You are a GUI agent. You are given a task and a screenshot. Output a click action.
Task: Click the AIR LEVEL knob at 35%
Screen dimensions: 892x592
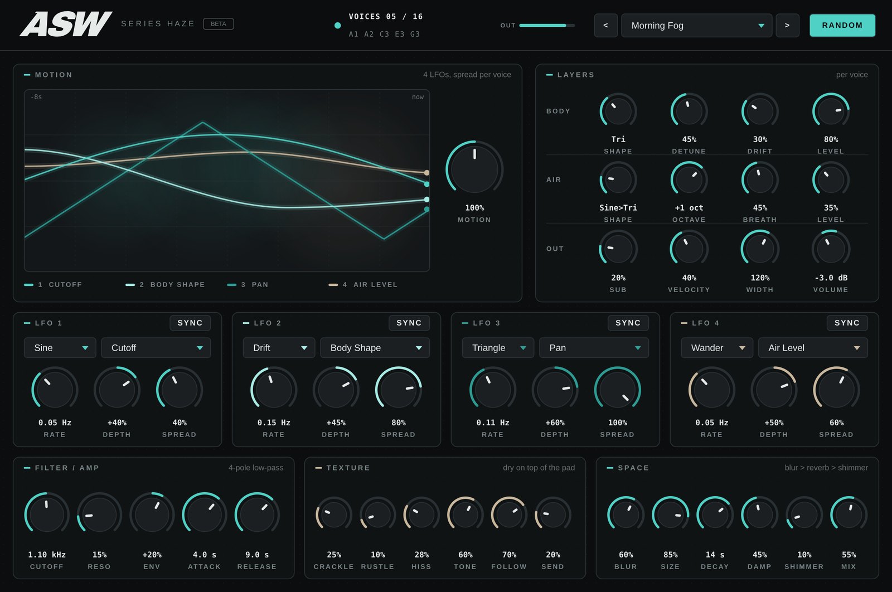831,179
